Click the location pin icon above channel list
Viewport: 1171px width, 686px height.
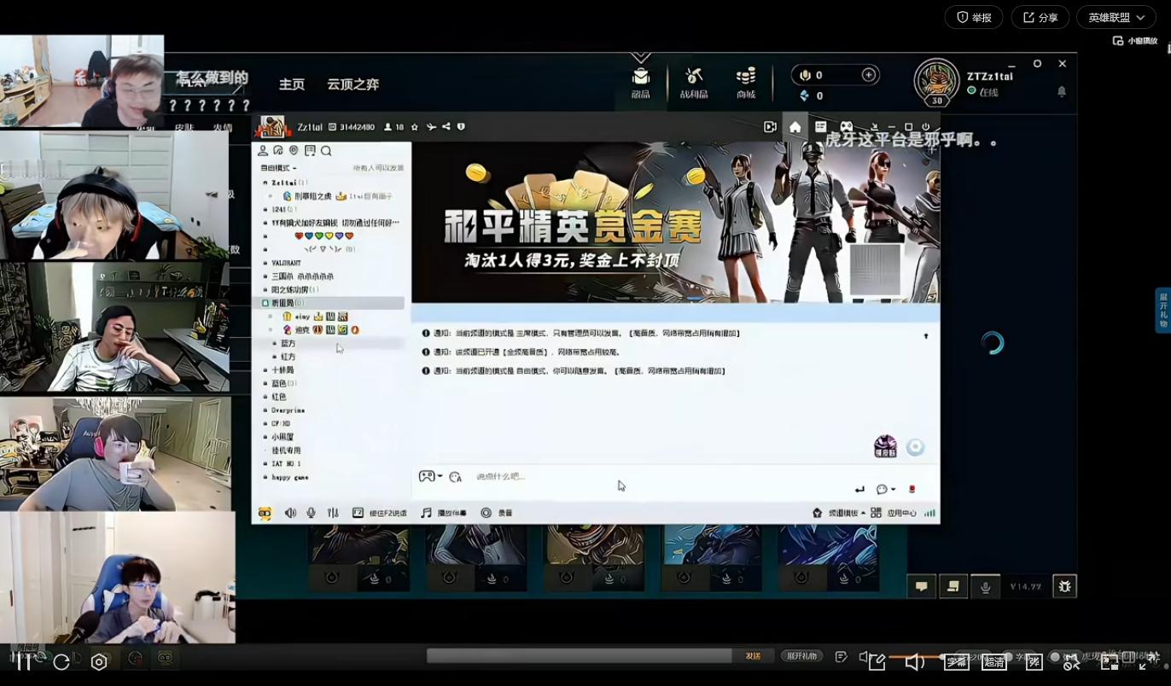pos(294,151)
